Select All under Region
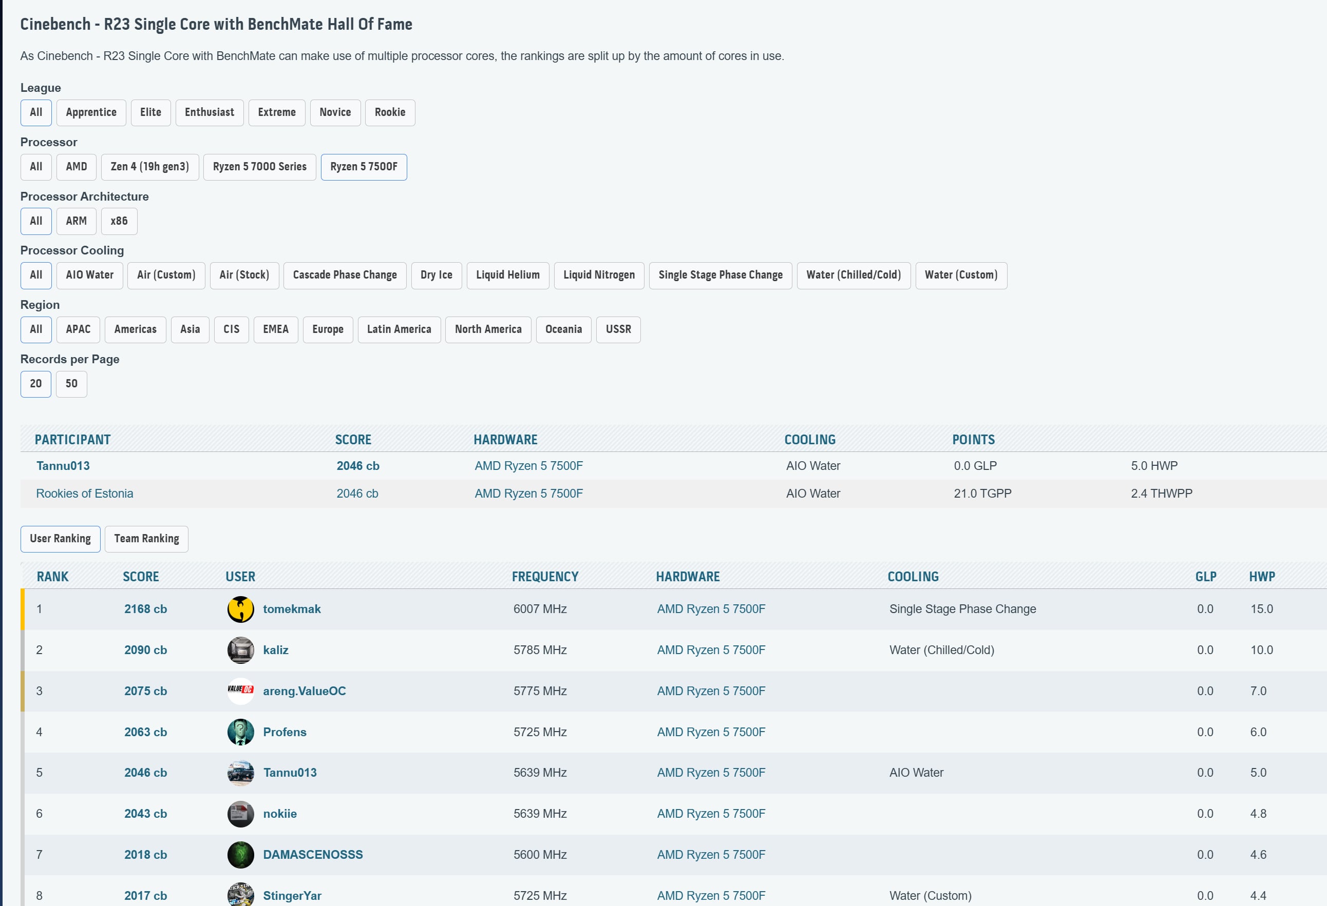The height and width of the screenshot is (906, 1327). pyautogui.click(x=36, y=329)
